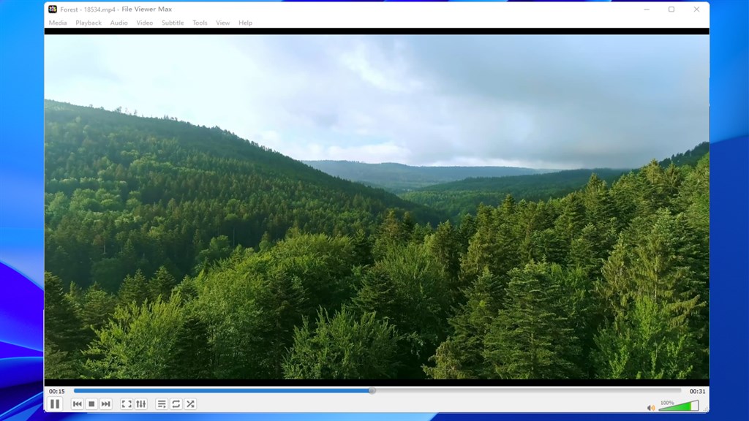Pause the video playback

[x=55, y=403]
